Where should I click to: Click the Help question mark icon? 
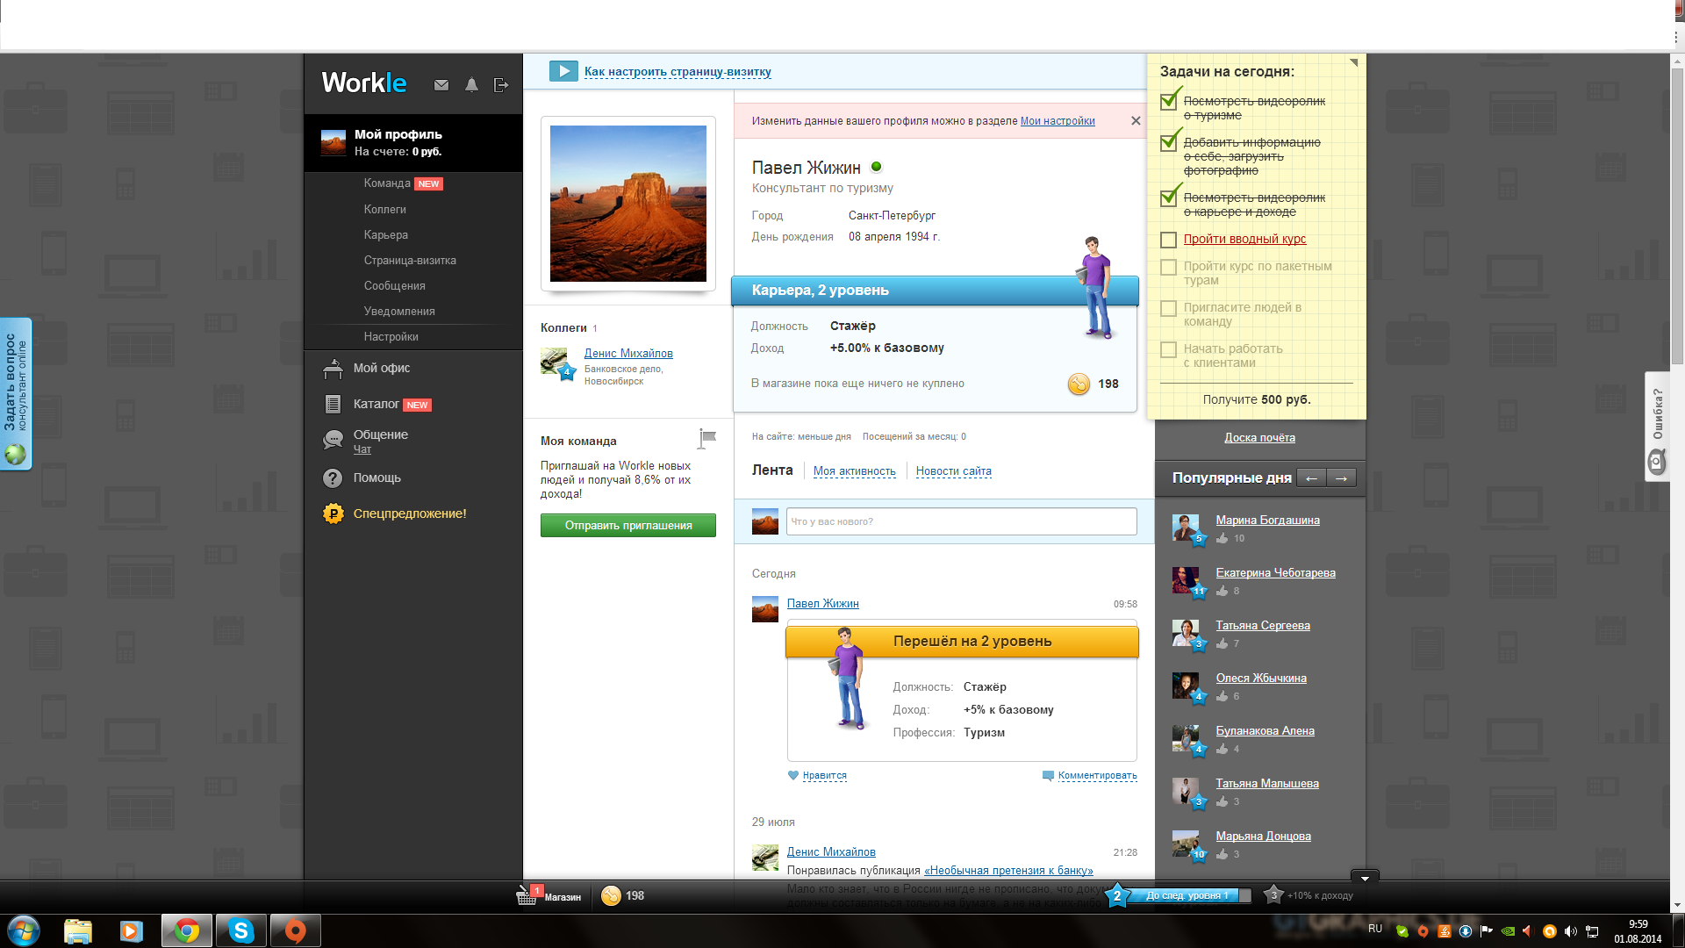(333, 478)
